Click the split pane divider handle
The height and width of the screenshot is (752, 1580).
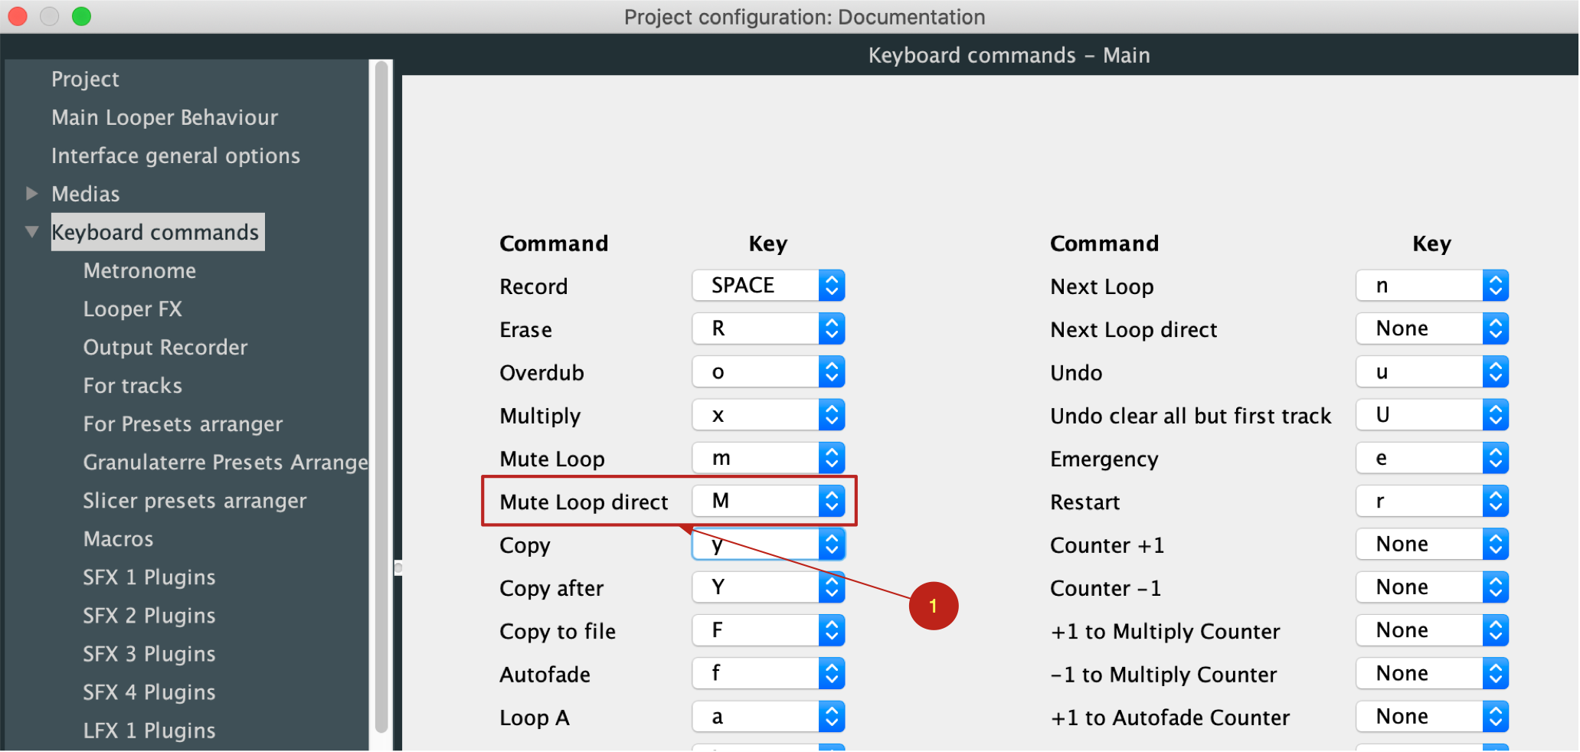pyautogui.click(x=397, y=567)
